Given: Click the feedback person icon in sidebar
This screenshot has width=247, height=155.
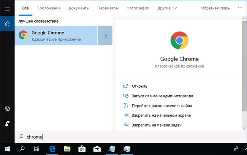Looking at the screenshot, I should point(7,124).
